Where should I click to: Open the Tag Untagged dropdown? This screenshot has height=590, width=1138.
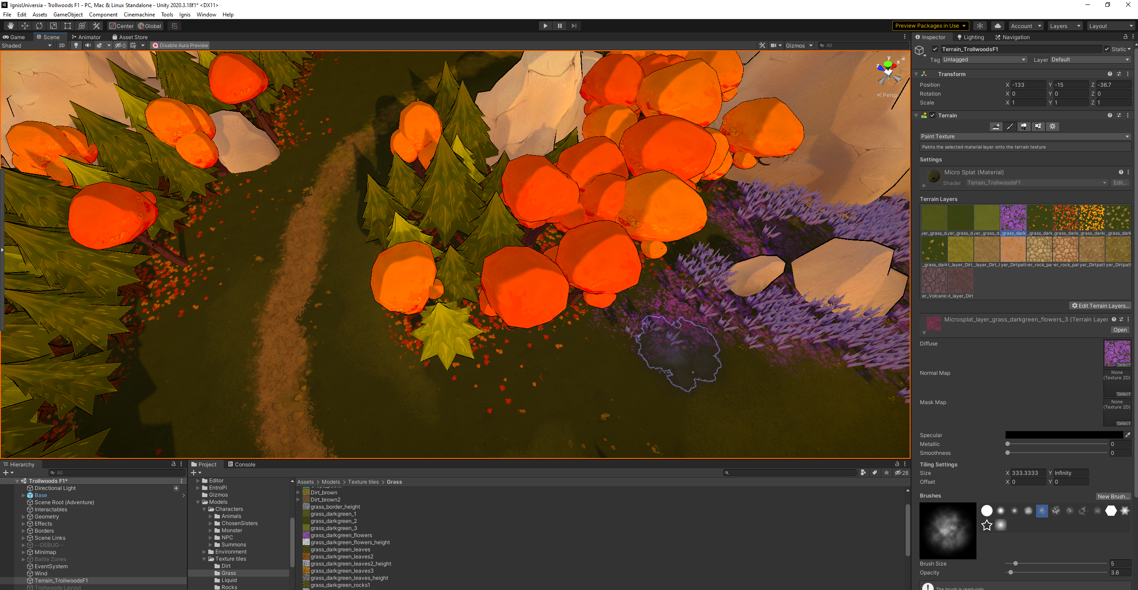coord(984,60)
